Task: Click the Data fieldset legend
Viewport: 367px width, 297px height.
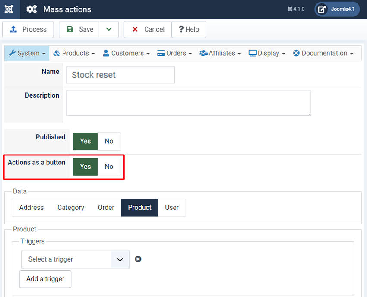Action: tap(20, 191)
